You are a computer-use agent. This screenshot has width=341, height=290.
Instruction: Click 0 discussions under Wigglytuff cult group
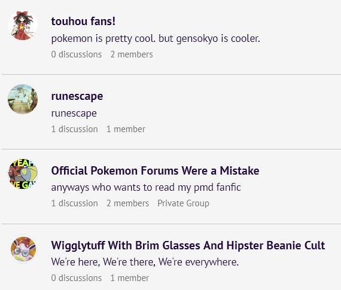click(77, 278)
